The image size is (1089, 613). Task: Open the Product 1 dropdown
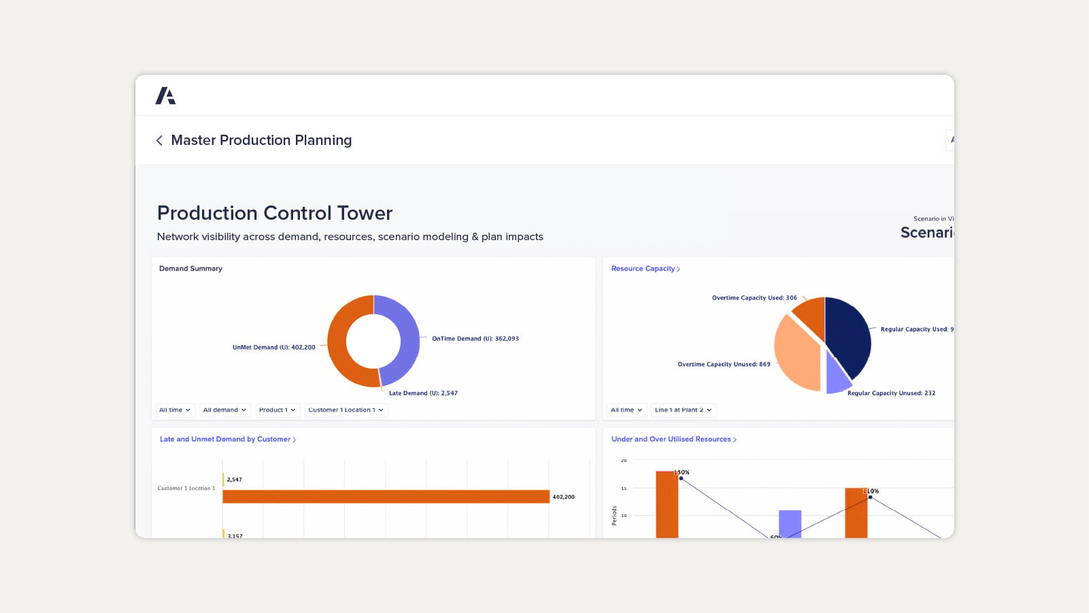[x=277, y=410]
